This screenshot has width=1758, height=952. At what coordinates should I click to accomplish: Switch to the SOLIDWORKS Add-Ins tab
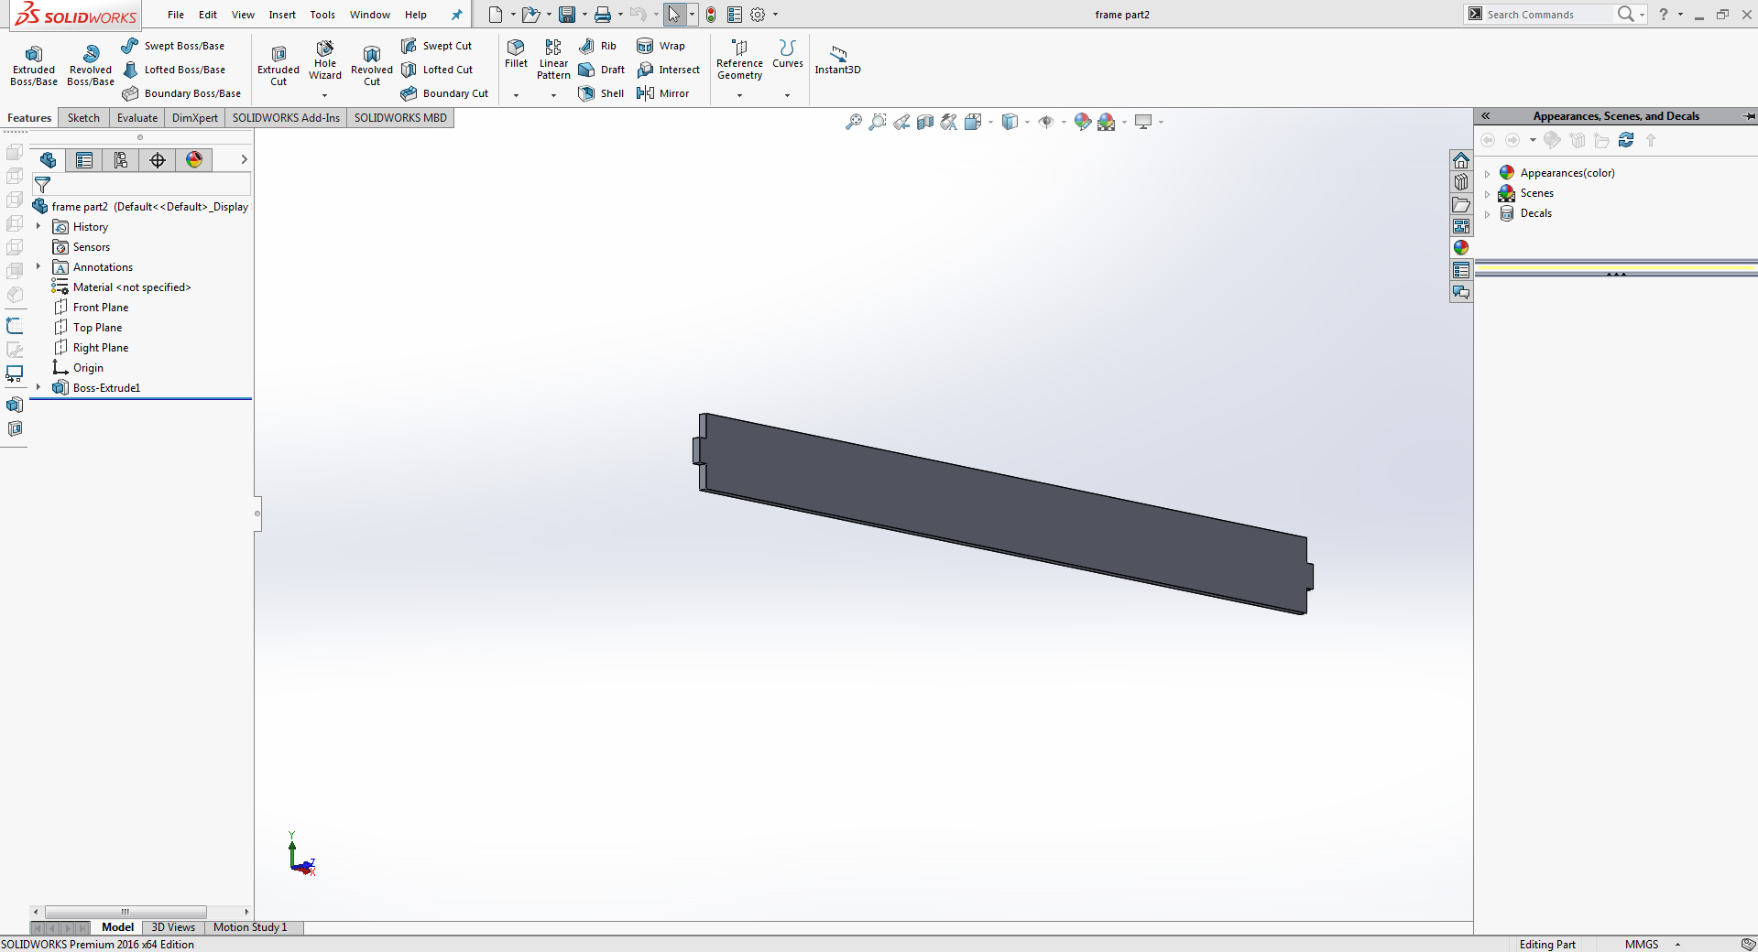click(x=286, y=118)
